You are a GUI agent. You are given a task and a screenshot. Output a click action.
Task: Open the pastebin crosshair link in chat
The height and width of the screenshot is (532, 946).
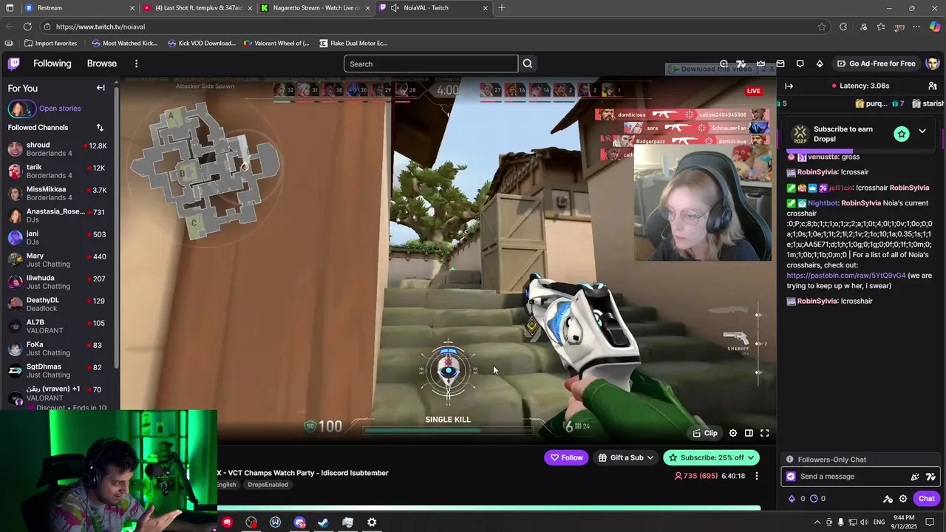coord(846,276)
